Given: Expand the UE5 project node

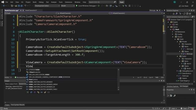Looking at the screenshot, I should coord(170,24).
